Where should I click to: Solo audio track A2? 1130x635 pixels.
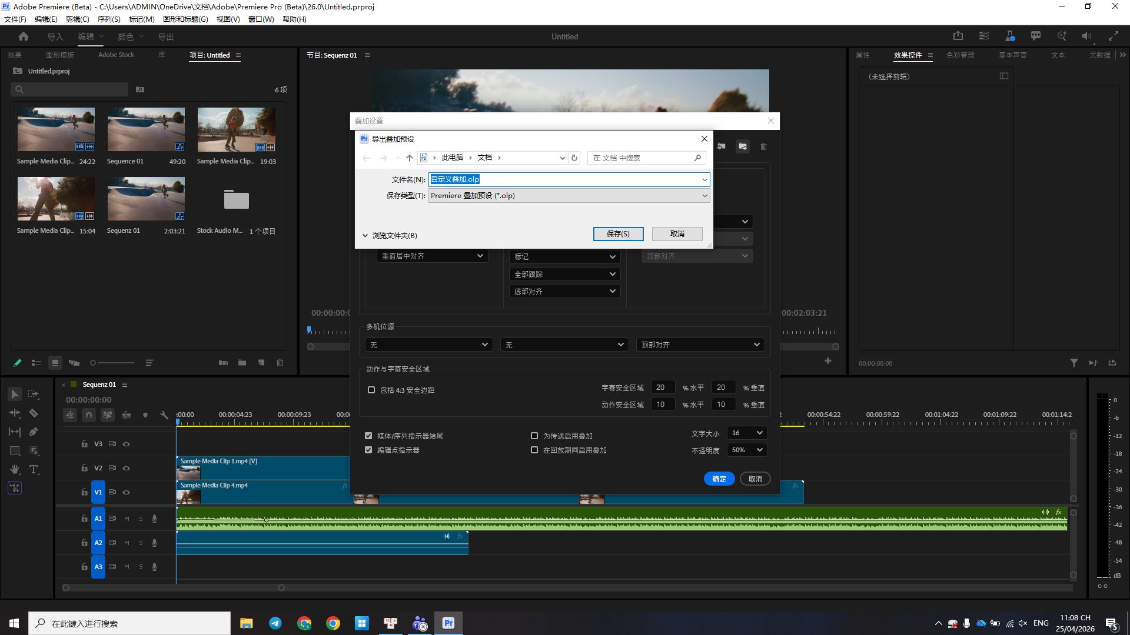(141, 543)
